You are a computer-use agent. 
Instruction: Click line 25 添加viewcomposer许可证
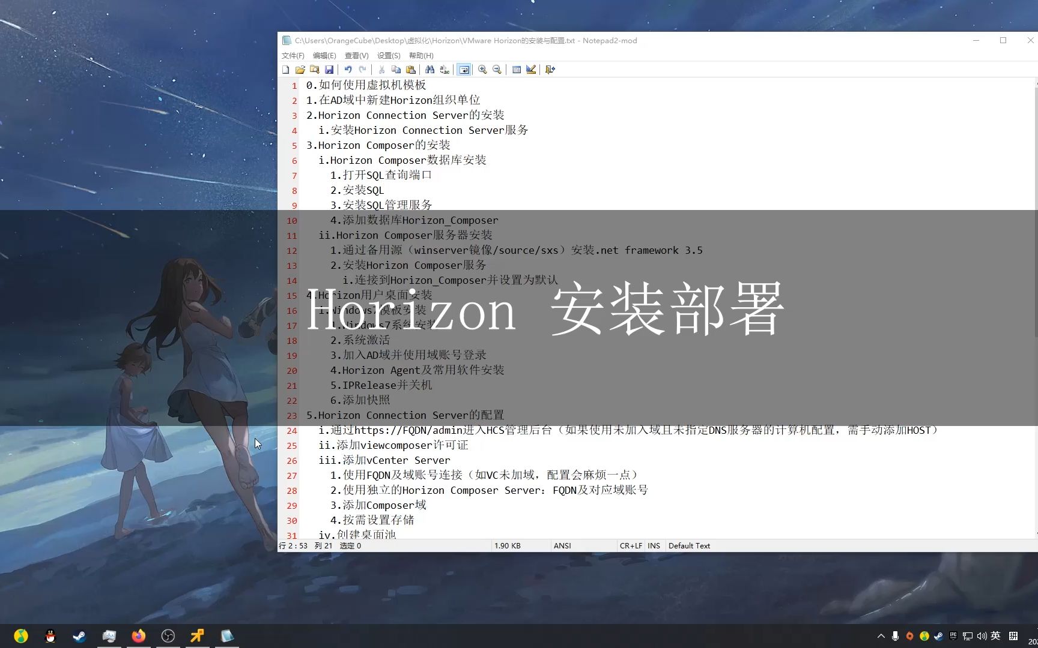(x=402, y=445)
